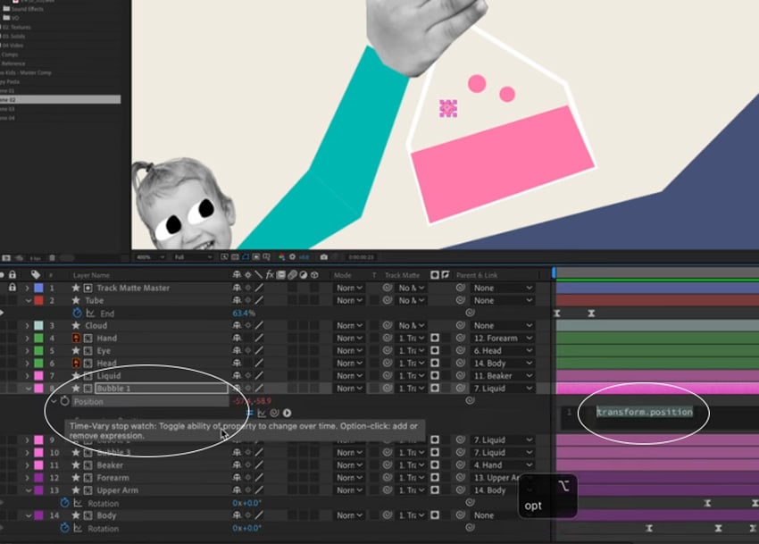Click the motion blur column header icon
Screen dimensions: 759x544
click(x=292, y=274)
